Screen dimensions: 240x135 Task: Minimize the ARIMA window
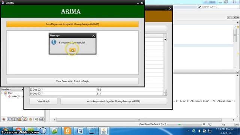(138, 3)
